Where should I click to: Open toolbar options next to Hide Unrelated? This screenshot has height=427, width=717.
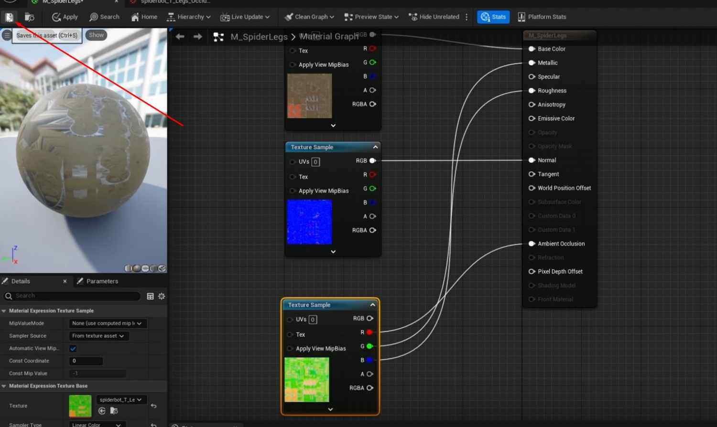click(467, 17)
